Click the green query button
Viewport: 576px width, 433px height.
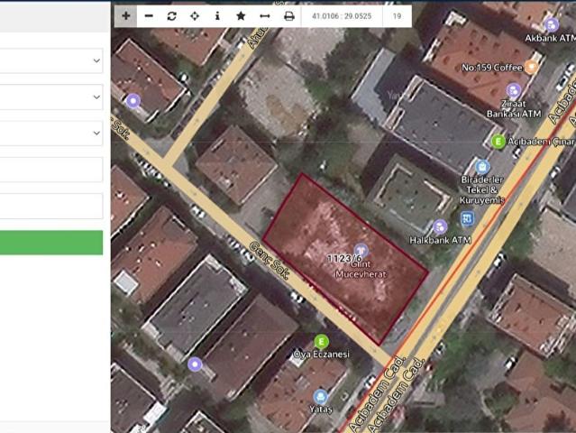point(51,243)
